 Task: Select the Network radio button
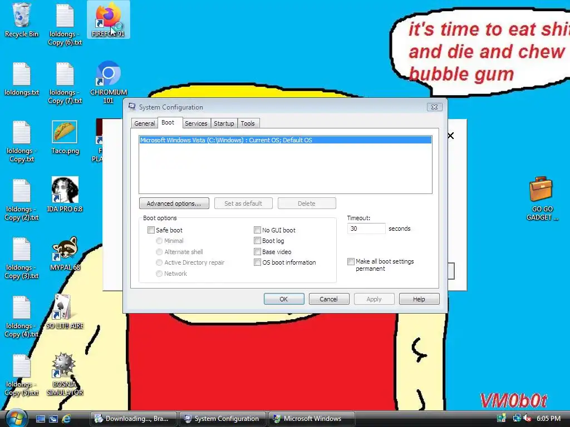point(159,274)
